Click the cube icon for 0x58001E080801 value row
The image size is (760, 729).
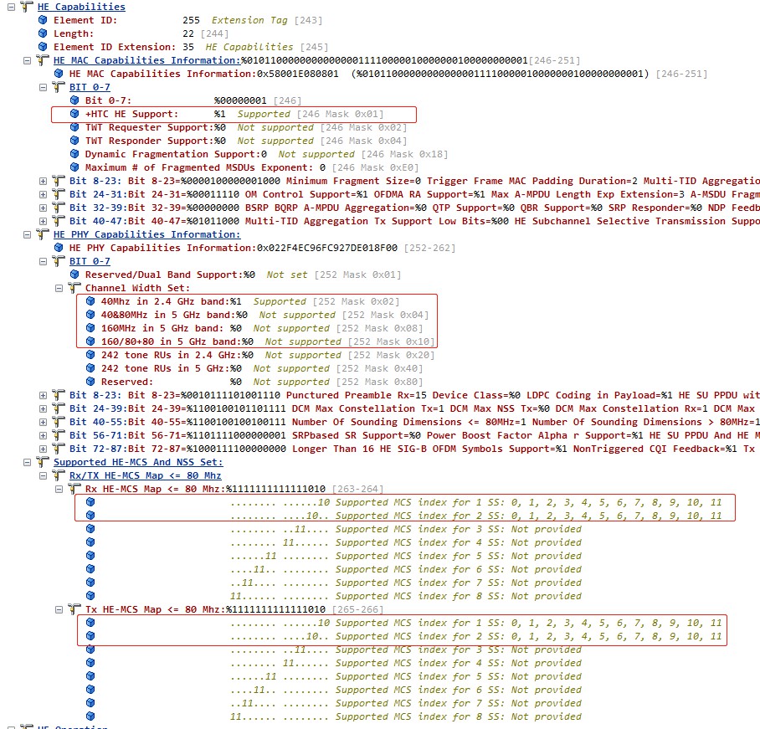(x=59, y=74)
